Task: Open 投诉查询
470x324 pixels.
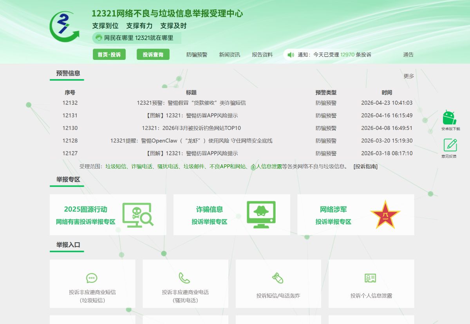Action: click(x=153, y=54)
